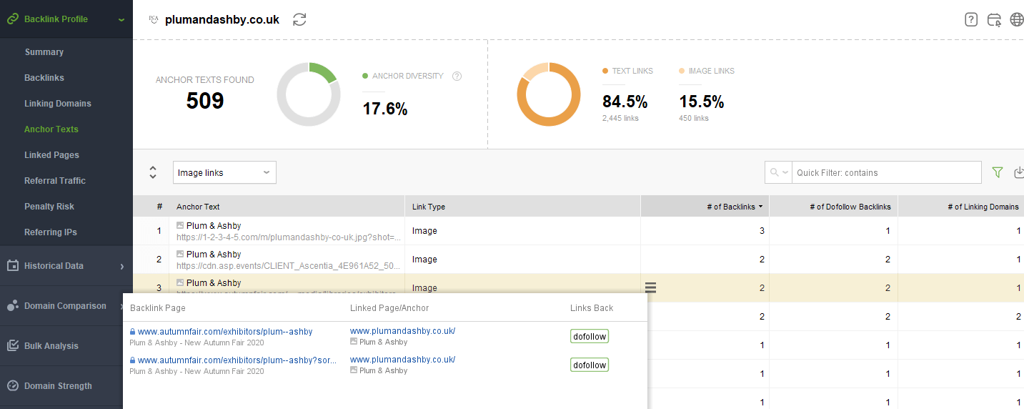The height and width of the screenshot is (409, 1024).
Task: Expand the Historical Data arrow
Action: point(121,266)
